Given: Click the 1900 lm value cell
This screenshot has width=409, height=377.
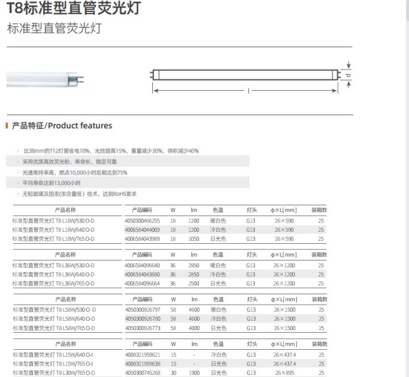Looking at the screenshot, I should click(194, 373).
